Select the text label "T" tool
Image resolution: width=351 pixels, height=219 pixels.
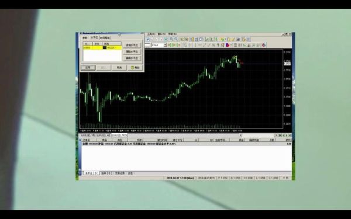tap(218, 45)
